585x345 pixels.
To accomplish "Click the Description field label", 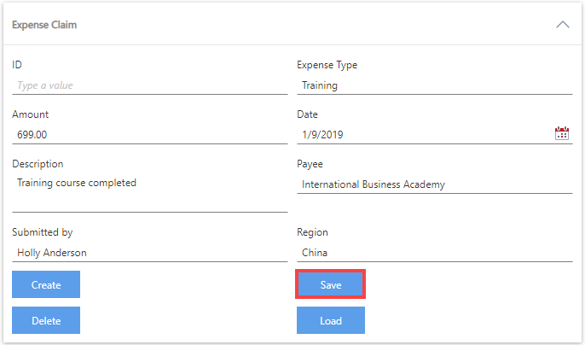I will 38,164.
